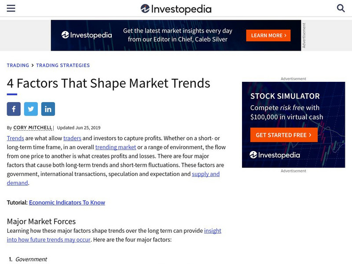Share the article on Twitter
Screen dimensions: 352x264
point(31,109)
